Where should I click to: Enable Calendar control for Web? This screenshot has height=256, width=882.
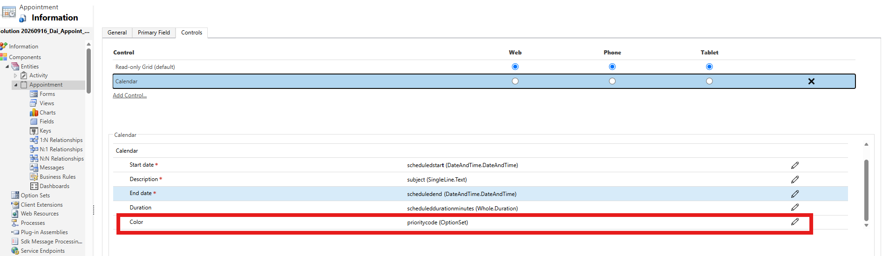515,81
